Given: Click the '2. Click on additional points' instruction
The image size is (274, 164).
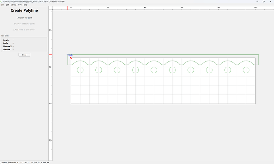Looking at the screenshot, I should coord(24,24).
